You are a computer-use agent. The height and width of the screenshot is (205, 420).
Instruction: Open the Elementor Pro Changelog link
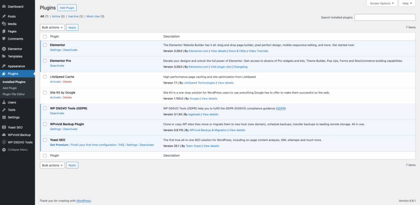coord(240,67)
